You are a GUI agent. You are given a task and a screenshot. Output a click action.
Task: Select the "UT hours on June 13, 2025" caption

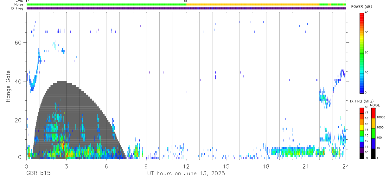[186, 174]
